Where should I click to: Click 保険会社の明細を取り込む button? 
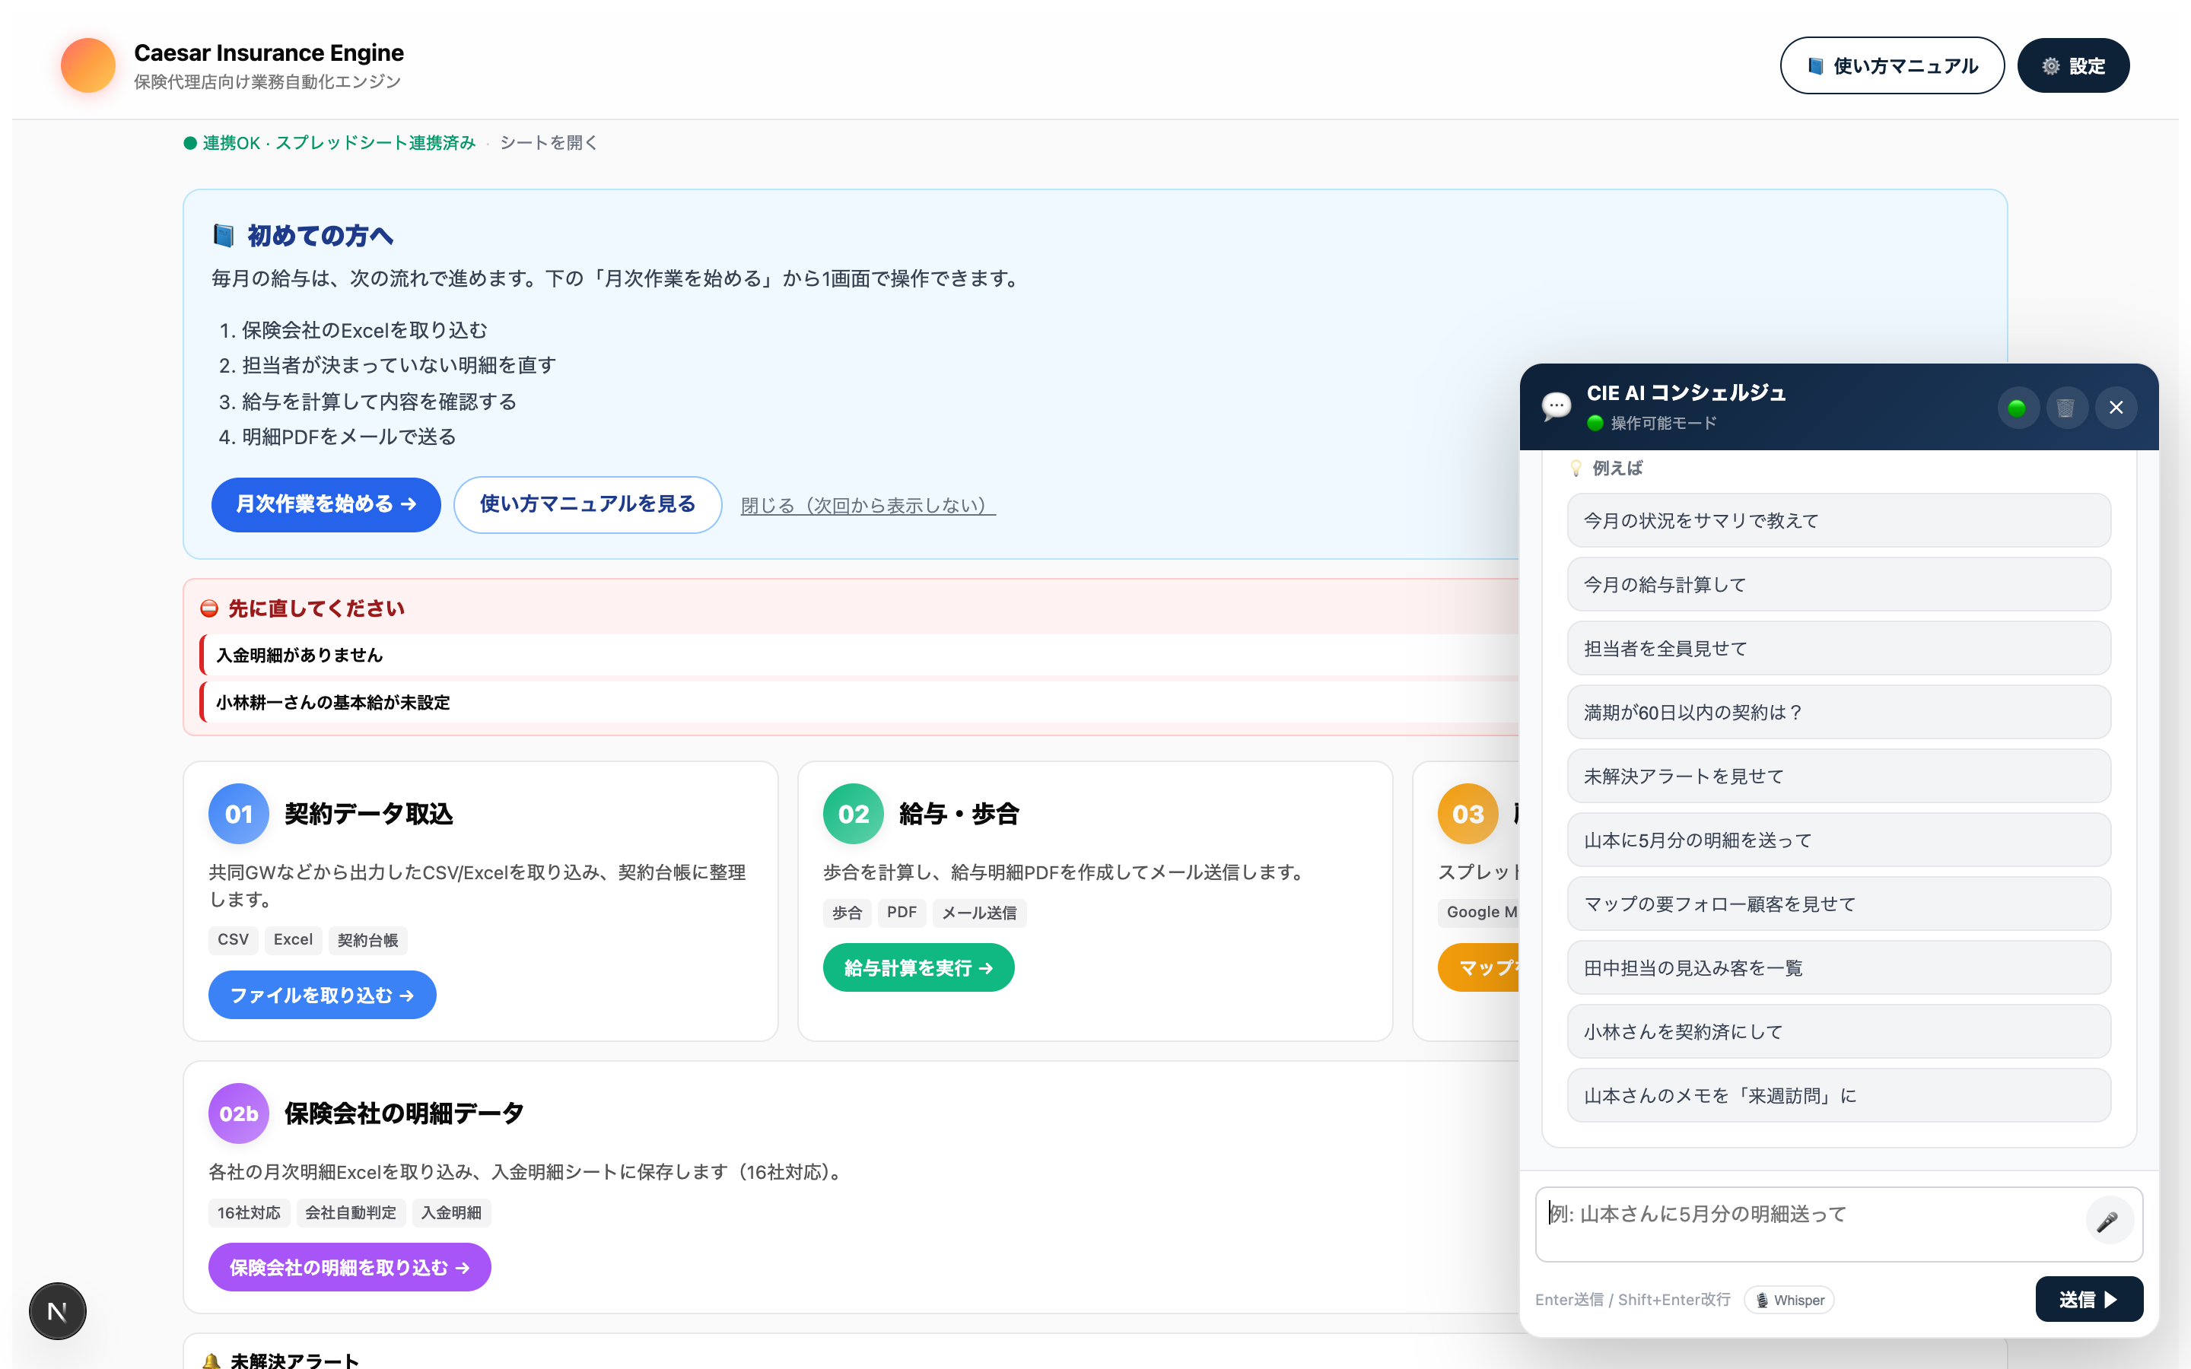349,1268
